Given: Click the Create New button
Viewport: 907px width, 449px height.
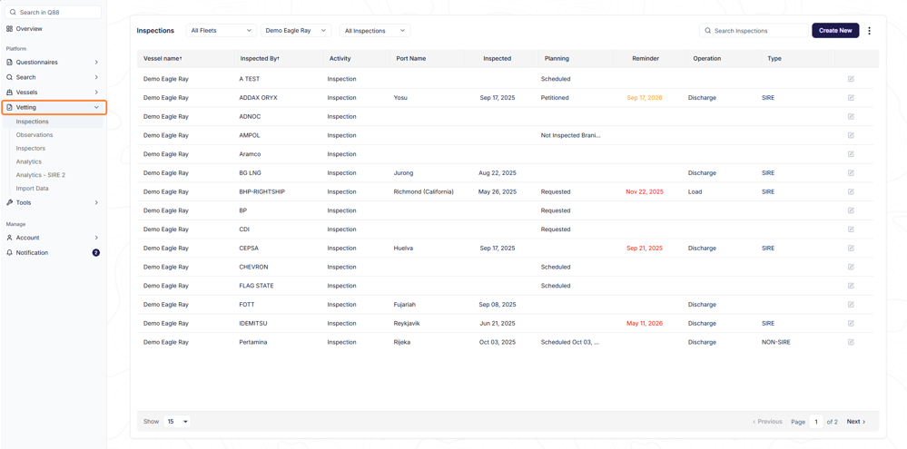Looking at the screenshot, I should click(x=835, y=31).
